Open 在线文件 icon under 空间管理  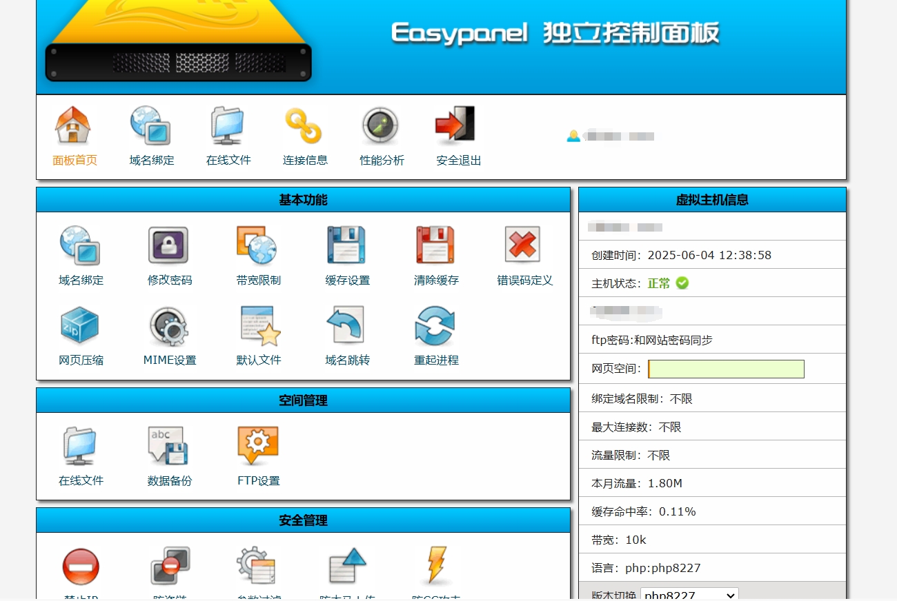[80, 446]
